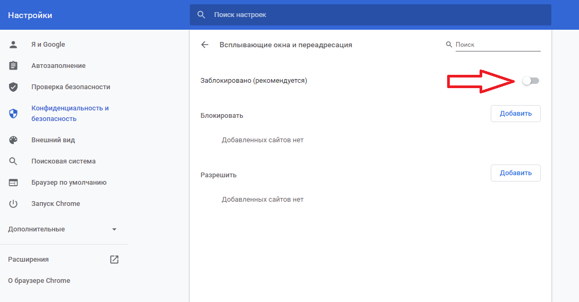Click Добавить button in Блокировать section
Image resolution: width=579 pixels, height=302 pixels.
pos(515,114)
